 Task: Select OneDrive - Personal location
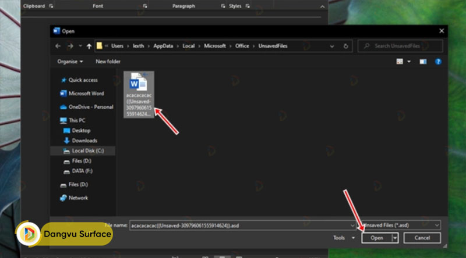(90, 107)
